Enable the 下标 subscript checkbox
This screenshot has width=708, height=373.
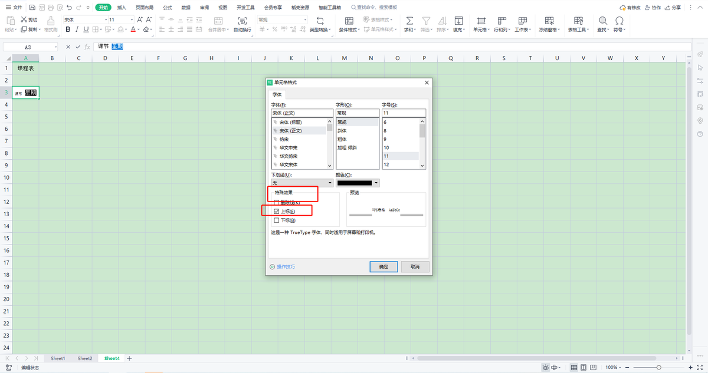[277, 220]
